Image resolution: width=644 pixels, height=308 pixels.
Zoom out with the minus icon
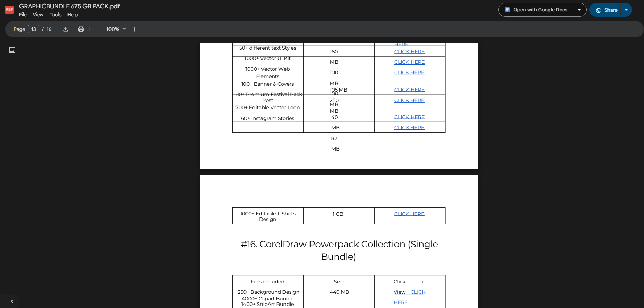(98, 29)
